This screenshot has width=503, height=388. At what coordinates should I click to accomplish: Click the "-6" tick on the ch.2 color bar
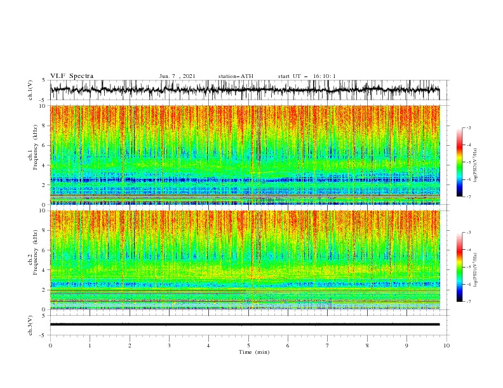point(469,284)
